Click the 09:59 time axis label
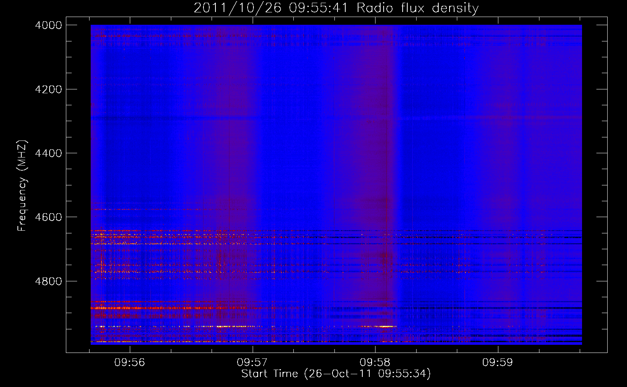Screen dimensions: 627x387 pos(498,363)
